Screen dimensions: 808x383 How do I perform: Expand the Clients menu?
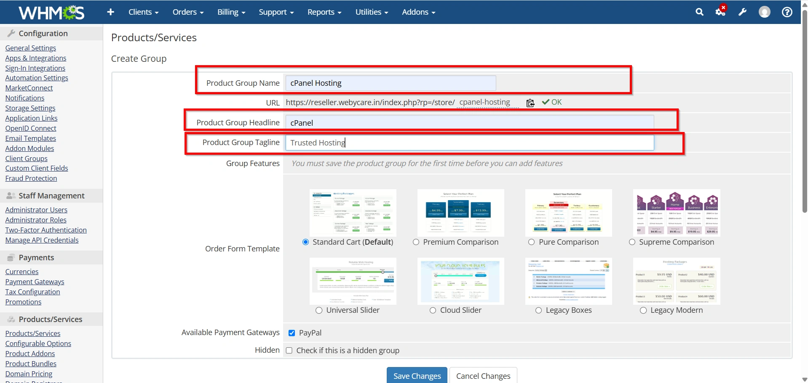coord(143,12)
